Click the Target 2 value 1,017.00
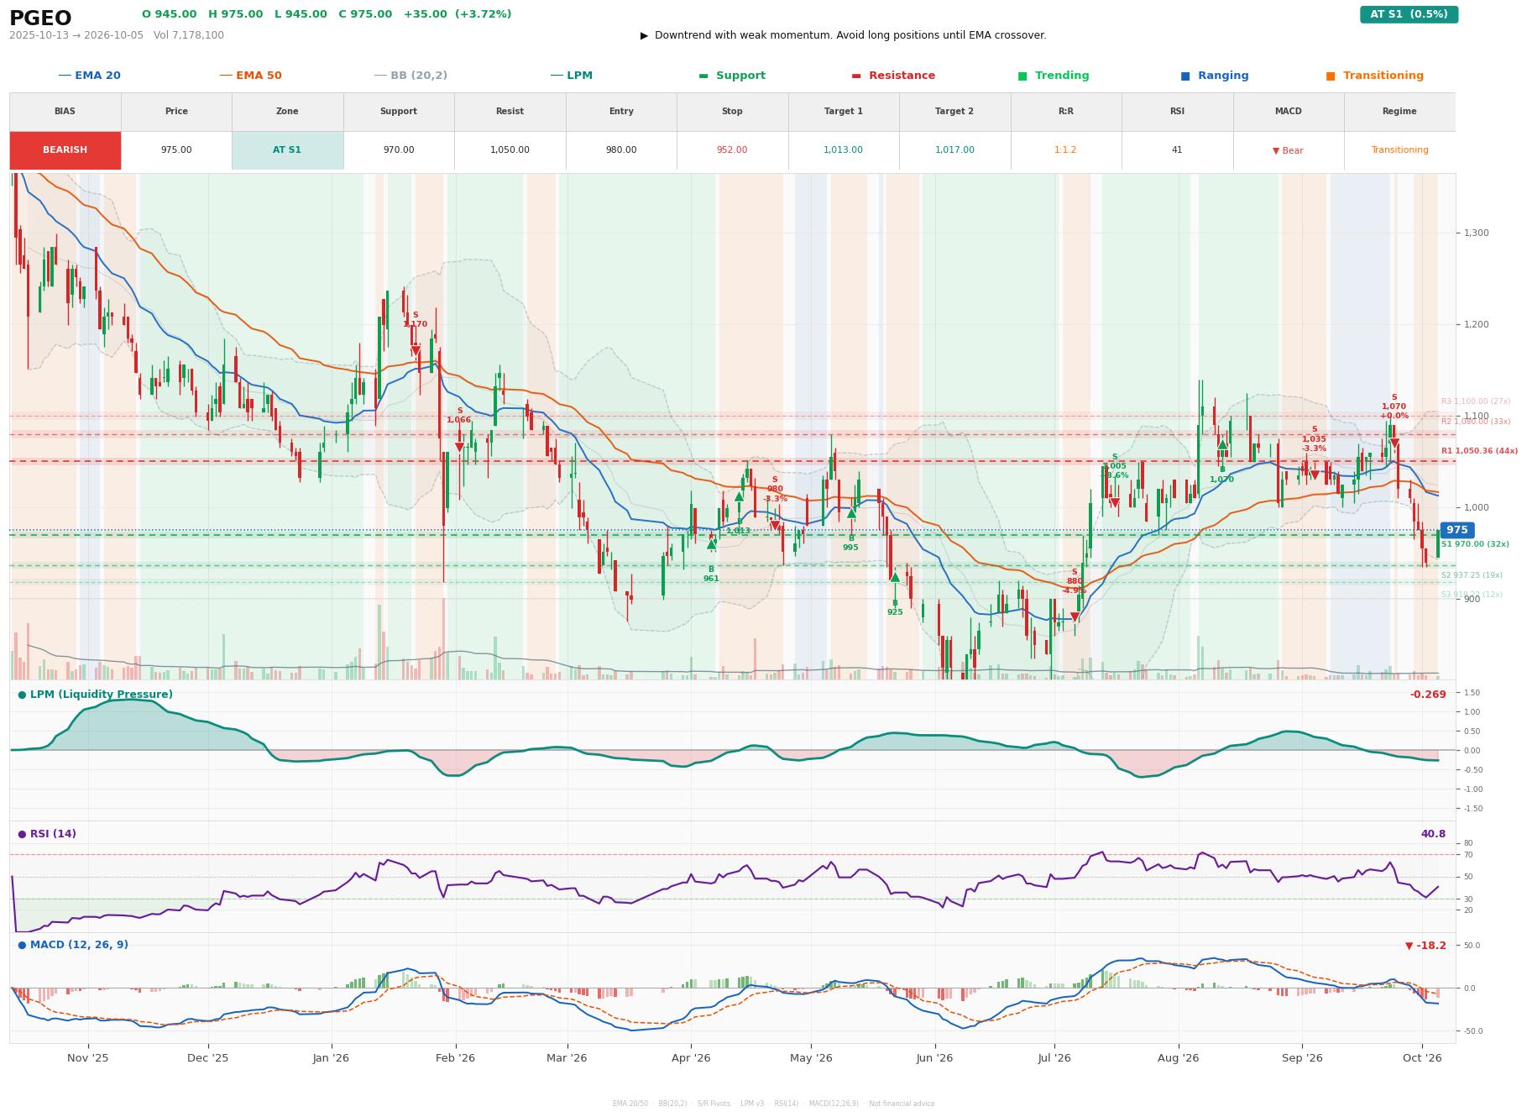 pyautogui.click(x=954, y=150)
